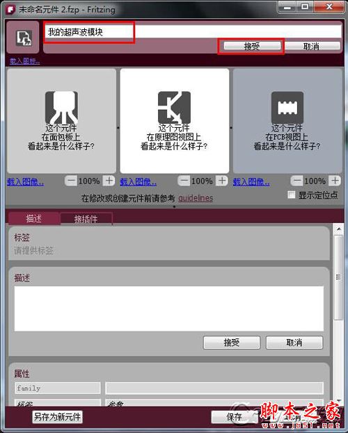This screenshot has height=433, width=348.
Task: Click 另存为新元件 button
Action: pos(58,416)
